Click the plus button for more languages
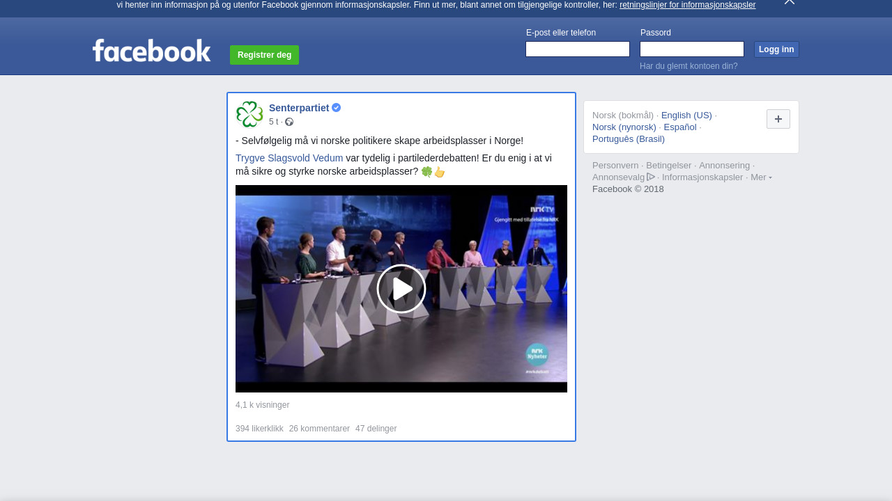Screen dimensions: 892x501 point(778,119)
